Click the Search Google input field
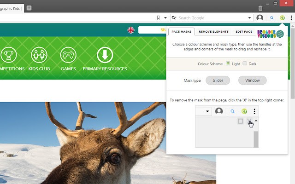295x184 pixels. click(212, 18)
